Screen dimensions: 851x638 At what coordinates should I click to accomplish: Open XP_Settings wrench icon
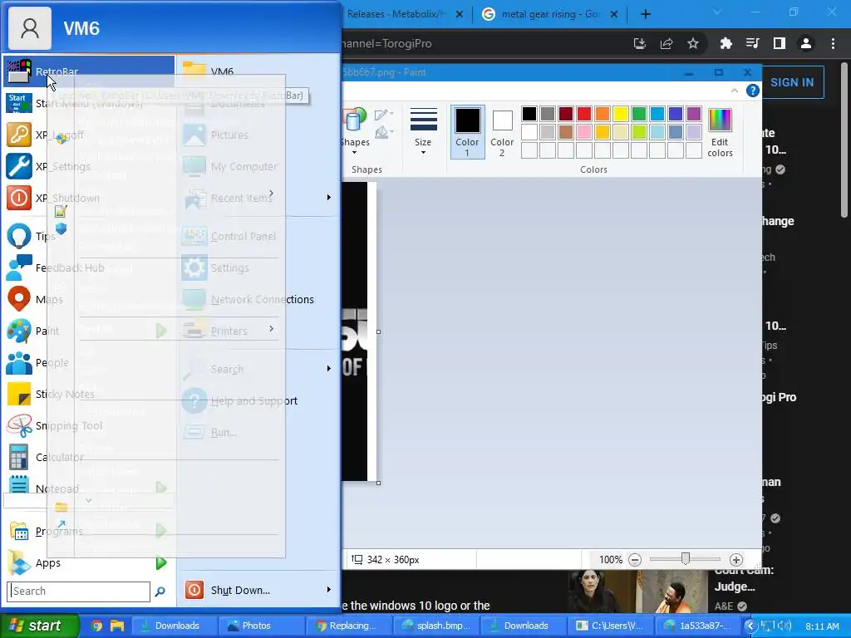(19, 166)
